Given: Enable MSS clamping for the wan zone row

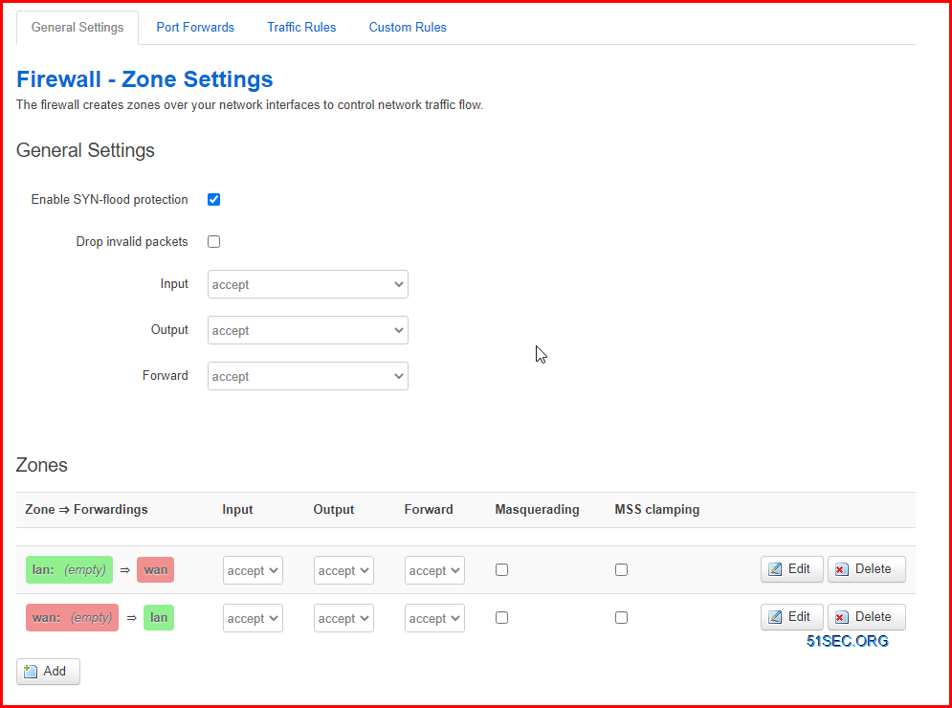Looking at the screenshot, I should pyautogui.click(x=621, y=617).
